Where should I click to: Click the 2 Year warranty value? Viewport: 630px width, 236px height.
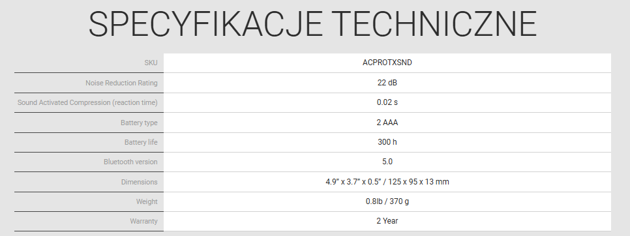click(x=387, y=221)
